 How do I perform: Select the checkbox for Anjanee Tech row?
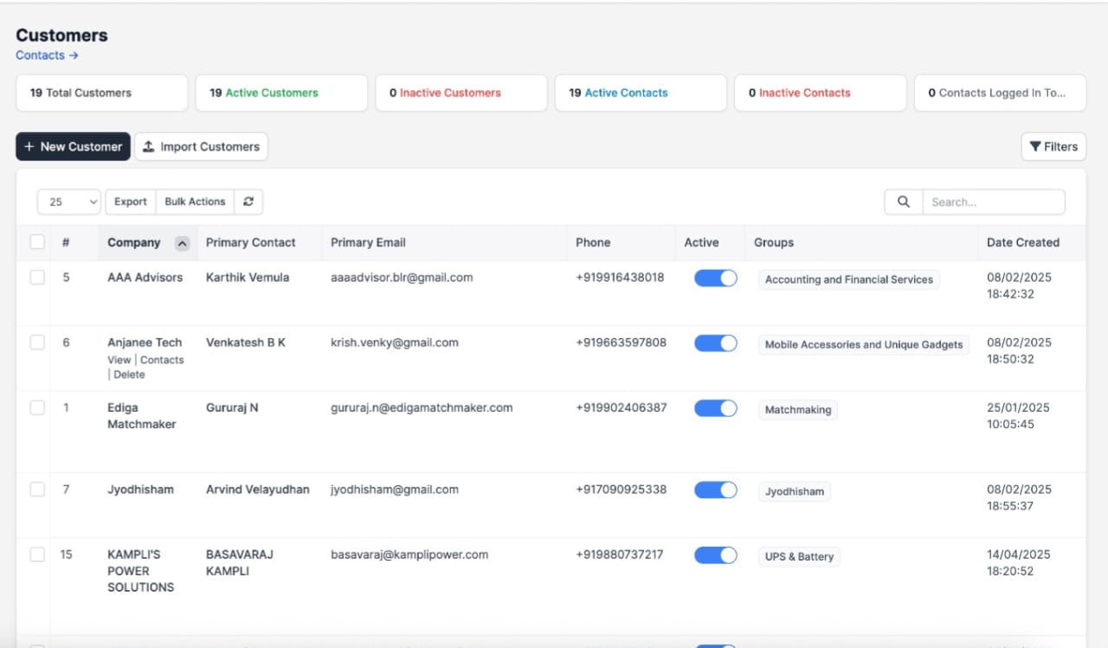point(37,343)
